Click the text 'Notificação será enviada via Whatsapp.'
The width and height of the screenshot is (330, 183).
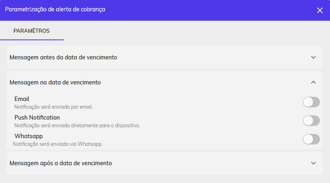tap(58, 144)
